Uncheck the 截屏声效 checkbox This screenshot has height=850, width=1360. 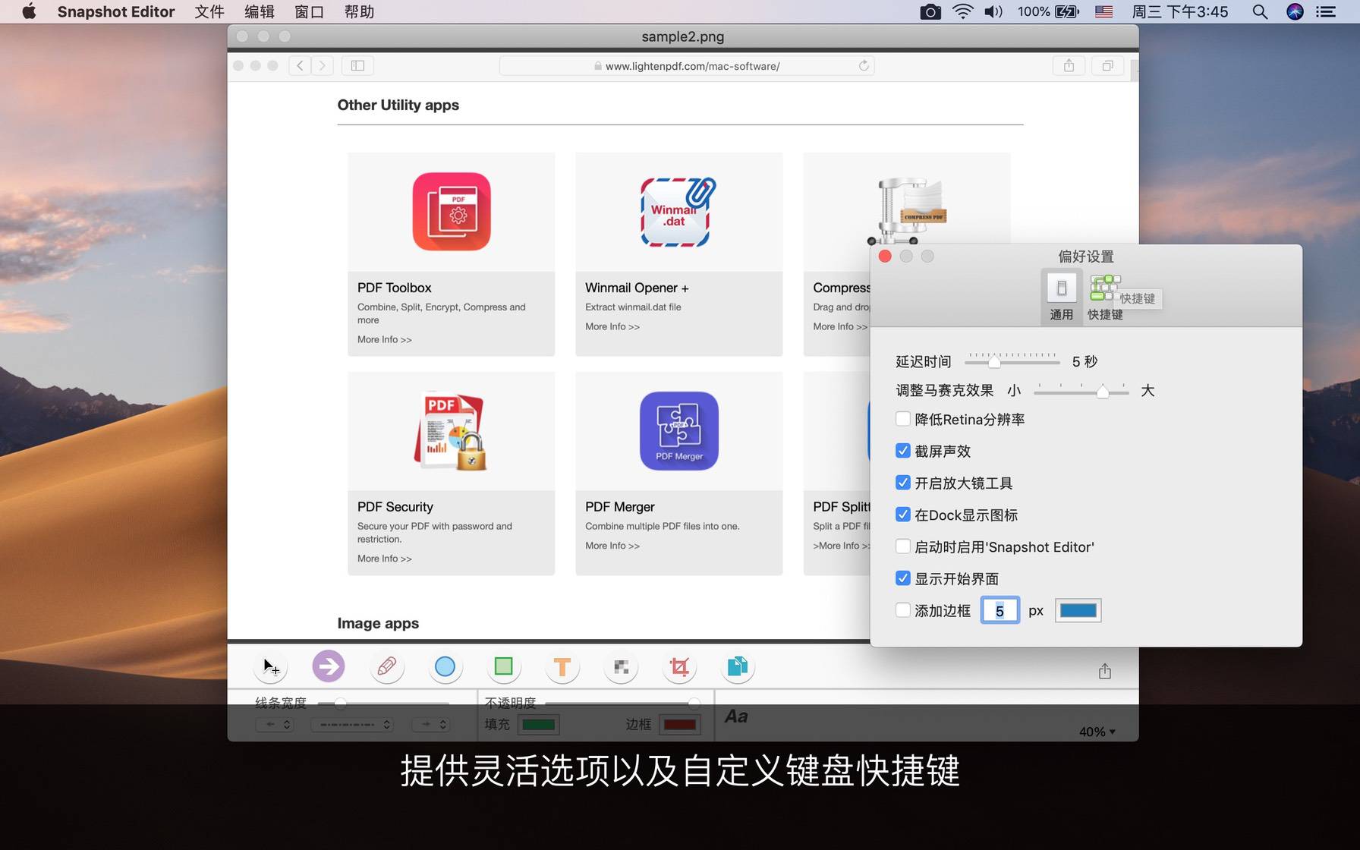click(x=903, y=451)
